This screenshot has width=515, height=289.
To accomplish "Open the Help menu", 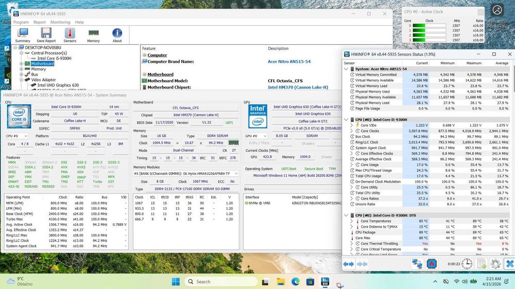I will [79, 22].
